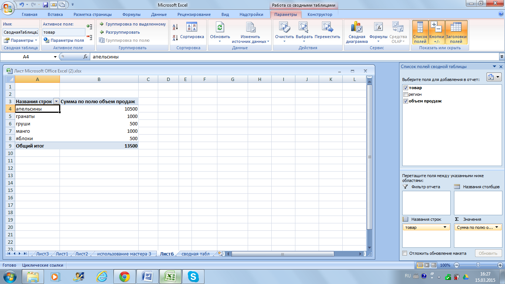Toggle the Кнопки +/- buttons
This screenshot has height=284, width=505.
437,33
